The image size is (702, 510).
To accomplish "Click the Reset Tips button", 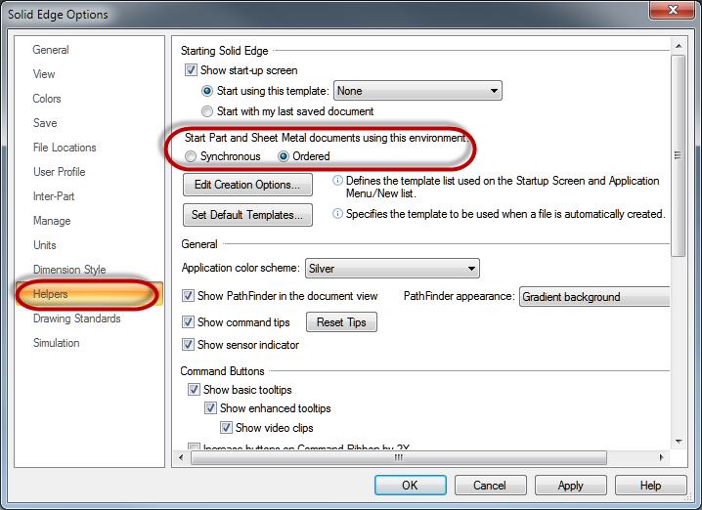I will [341, 322].
